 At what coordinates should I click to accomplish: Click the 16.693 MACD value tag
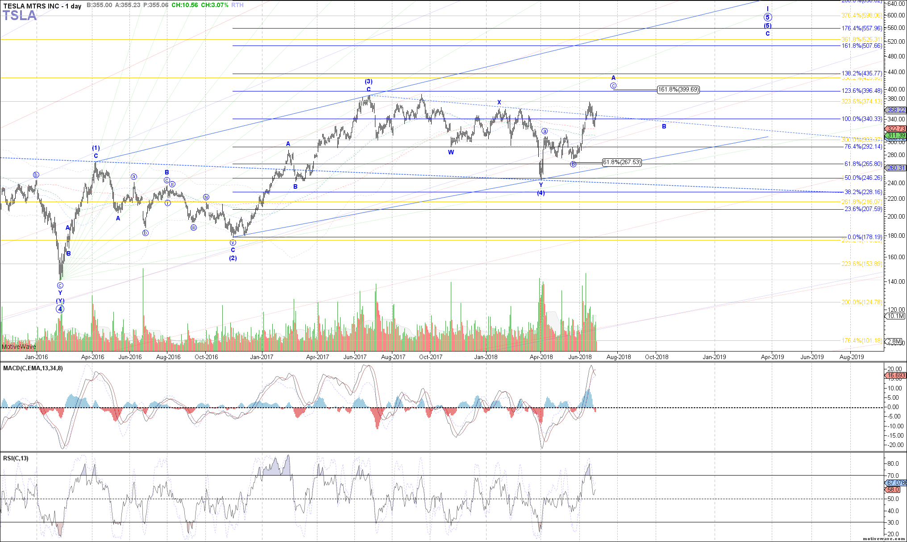pos(895,376)
